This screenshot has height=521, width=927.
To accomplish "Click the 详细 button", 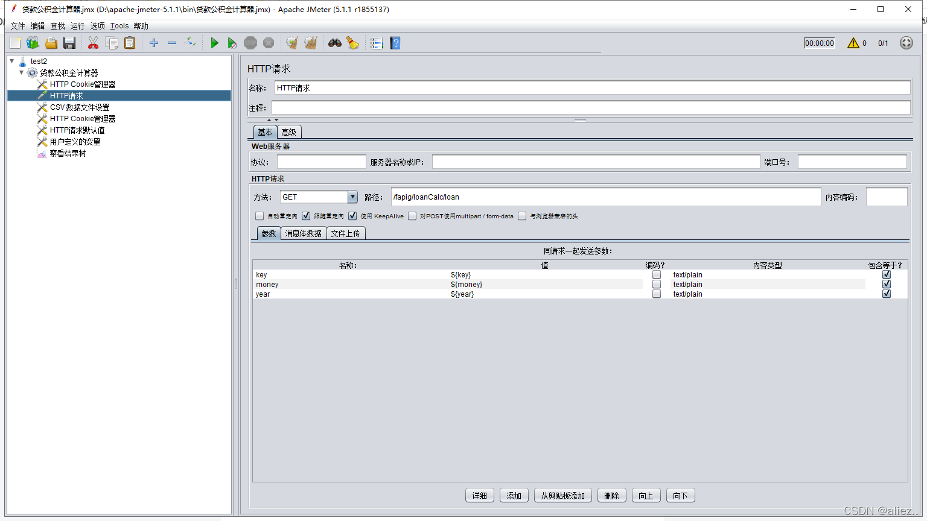I will 480,496.
